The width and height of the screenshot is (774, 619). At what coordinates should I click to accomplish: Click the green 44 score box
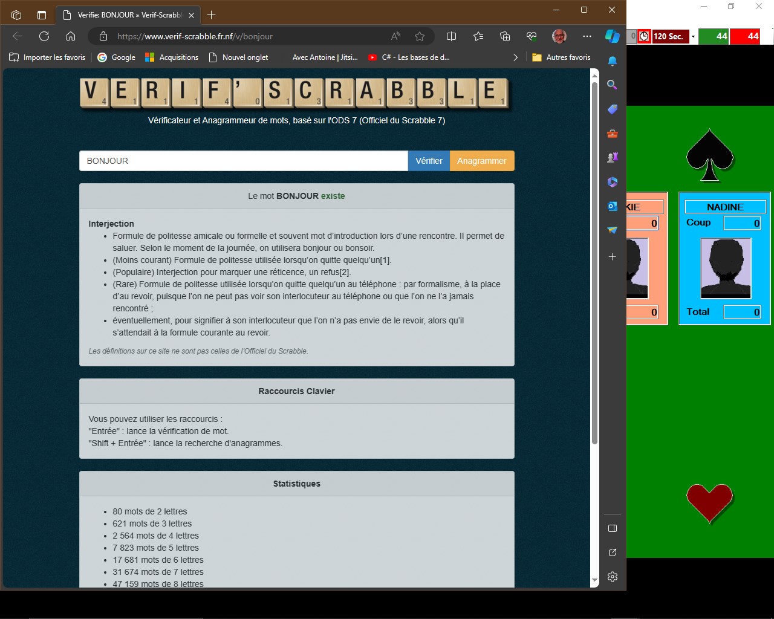point(714,36)
